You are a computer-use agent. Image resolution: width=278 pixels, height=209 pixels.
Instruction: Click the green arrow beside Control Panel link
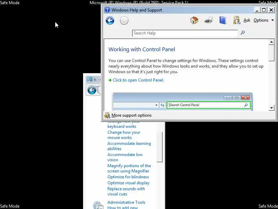[110, 80]
